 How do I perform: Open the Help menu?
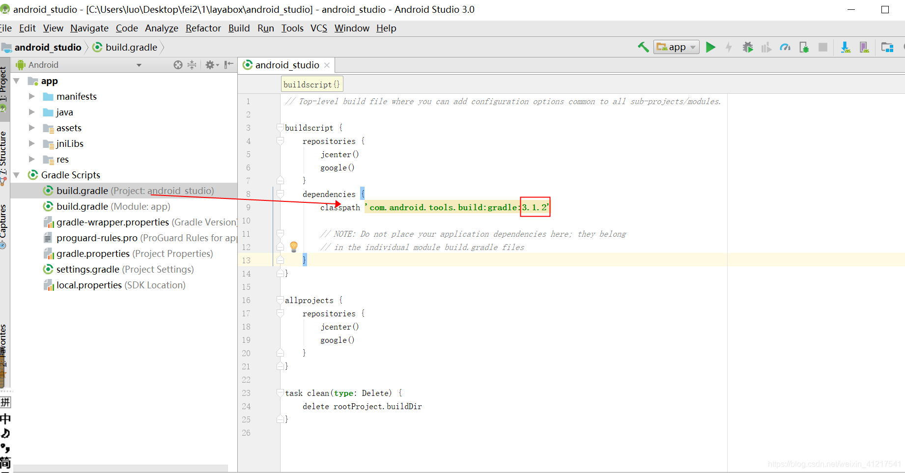point(386,28)
